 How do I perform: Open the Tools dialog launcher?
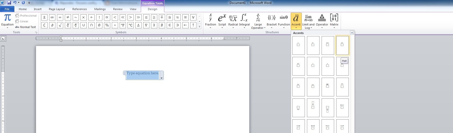(x=36, y=32)
